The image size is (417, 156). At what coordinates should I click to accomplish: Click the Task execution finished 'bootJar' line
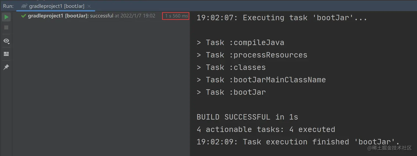pos(298,142)
